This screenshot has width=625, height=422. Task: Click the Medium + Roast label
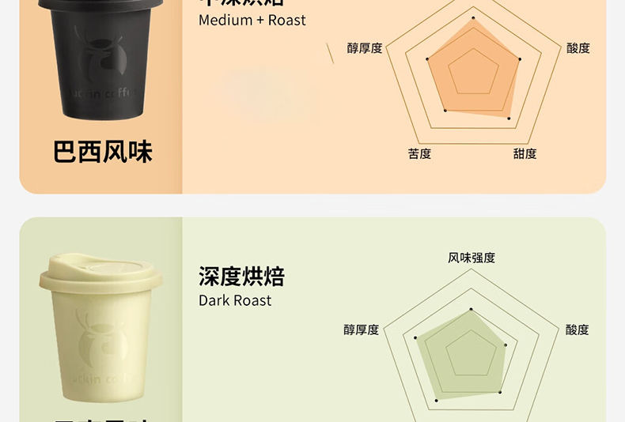(x=252, y=21)
